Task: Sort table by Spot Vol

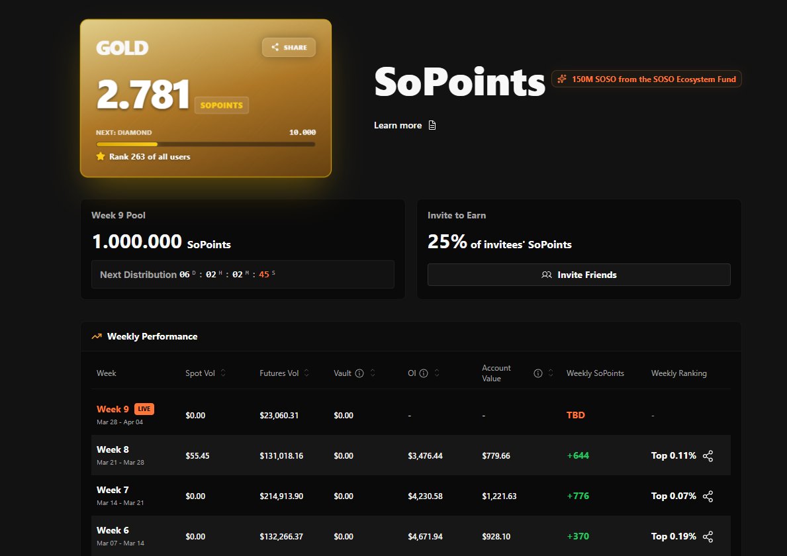Action: [223, 373]
